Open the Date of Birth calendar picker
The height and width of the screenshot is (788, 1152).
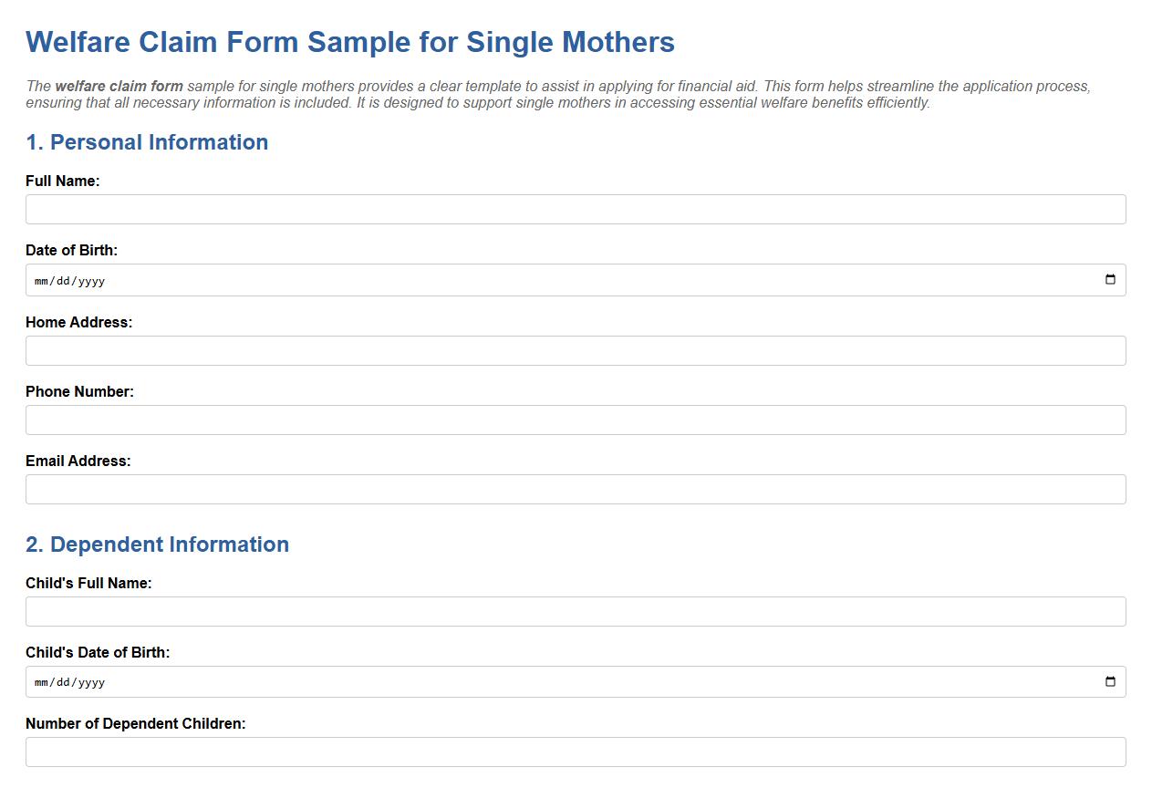click(1111, 280)
